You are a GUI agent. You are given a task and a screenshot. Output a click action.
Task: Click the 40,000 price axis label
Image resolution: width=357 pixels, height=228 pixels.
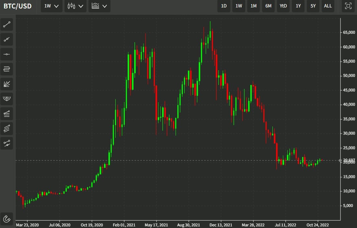(x=349, y=104)
